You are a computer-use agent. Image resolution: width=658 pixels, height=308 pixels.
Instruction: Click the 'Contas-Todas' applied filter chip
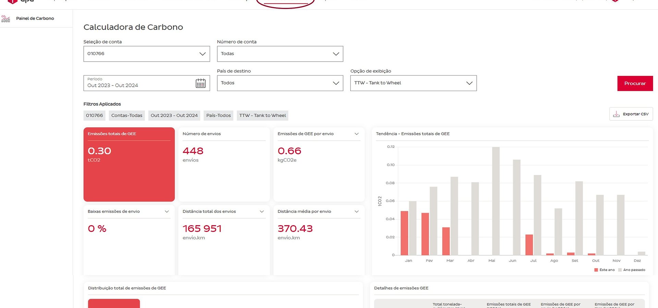coord(126,116)
